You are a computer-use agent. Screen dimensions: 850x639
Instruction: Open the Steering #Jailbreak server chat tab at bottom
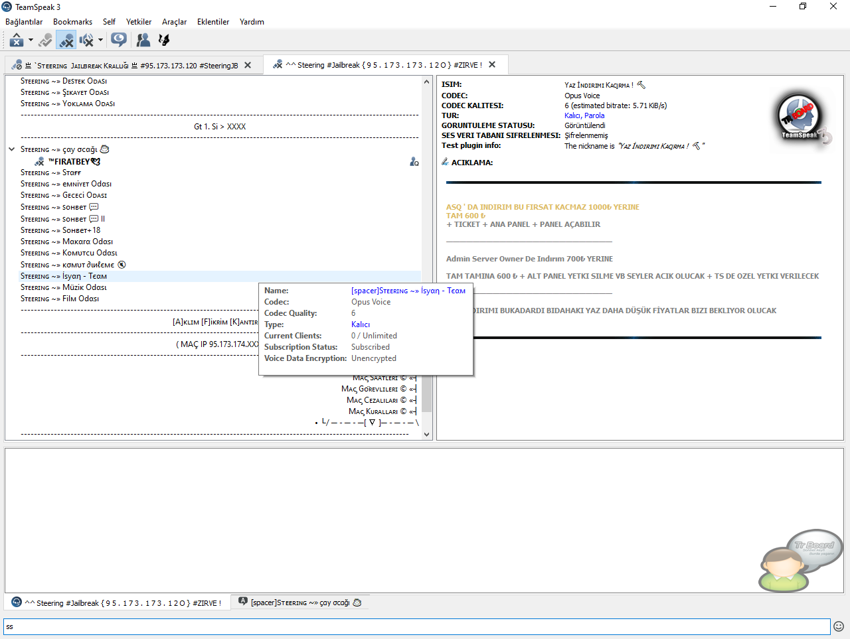pyautogui.click(x=117, y=603)
